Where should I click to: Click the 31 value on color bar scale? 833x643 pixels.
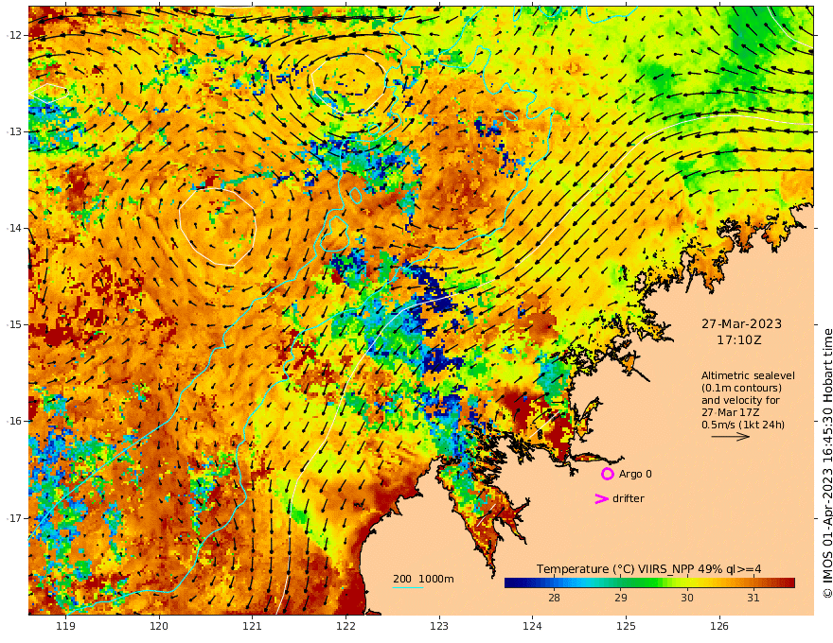click(753, 598)
